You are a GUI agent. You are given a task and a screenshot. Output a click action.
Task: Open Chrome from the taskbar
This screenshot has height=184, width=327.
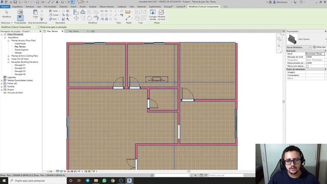(x=112, y=180)
